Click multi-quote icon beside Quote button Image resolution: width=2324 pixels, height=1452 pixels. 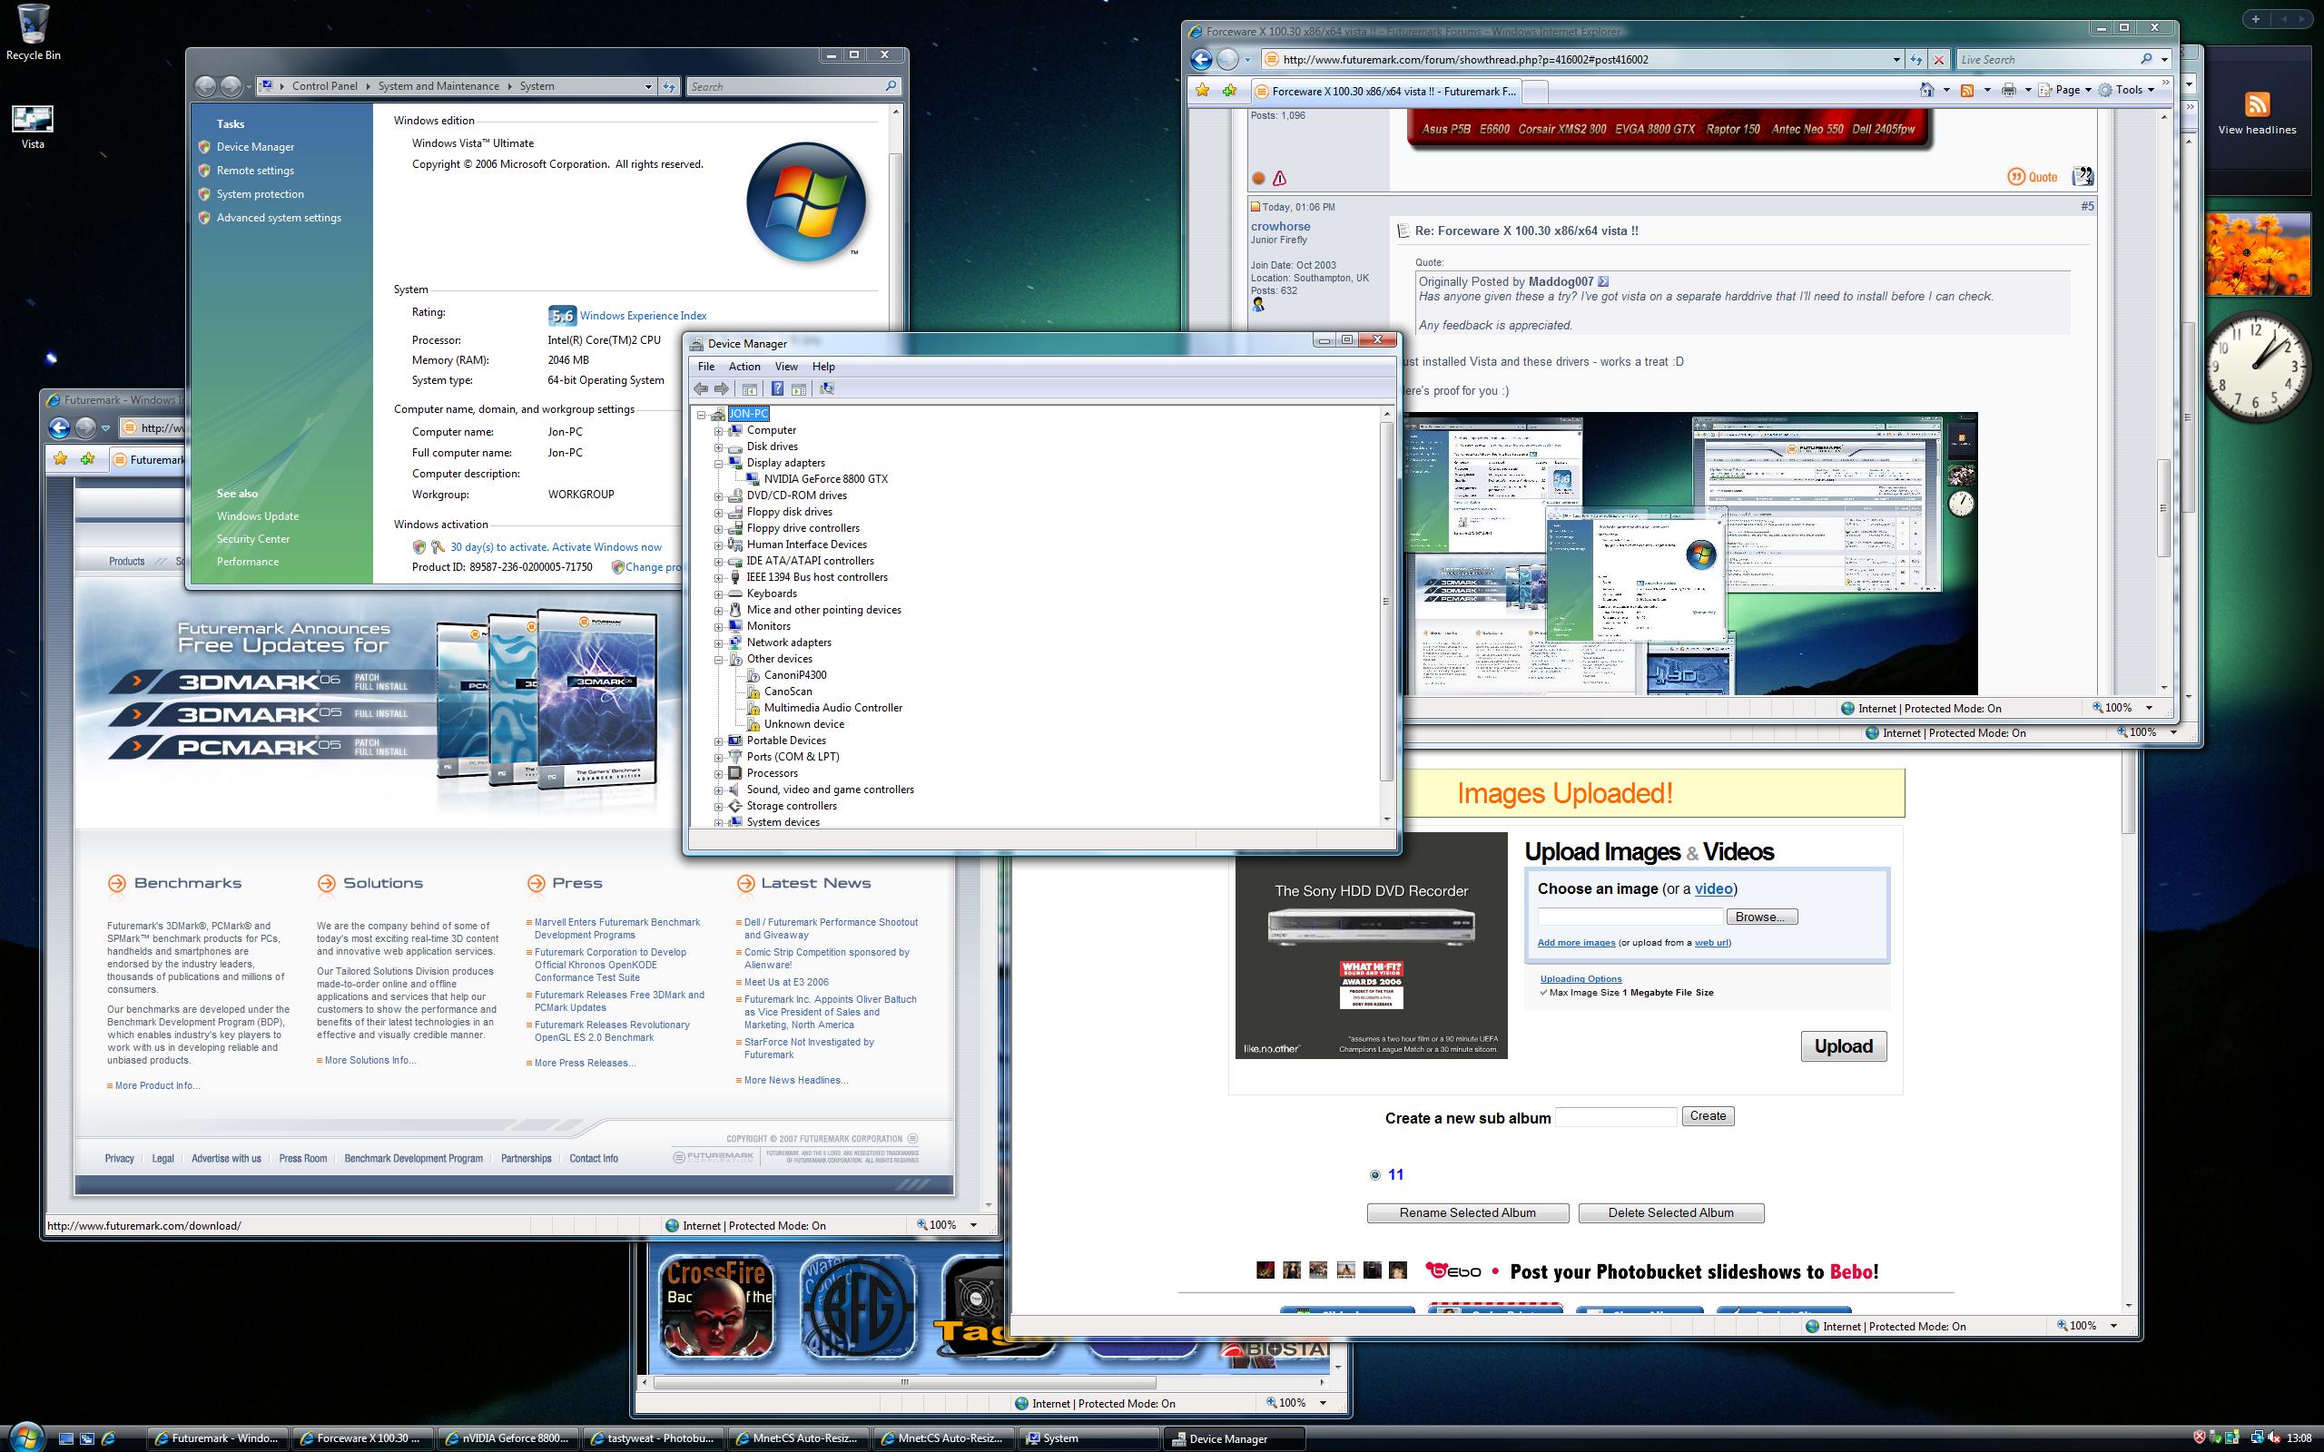[x=2082, y=177]
